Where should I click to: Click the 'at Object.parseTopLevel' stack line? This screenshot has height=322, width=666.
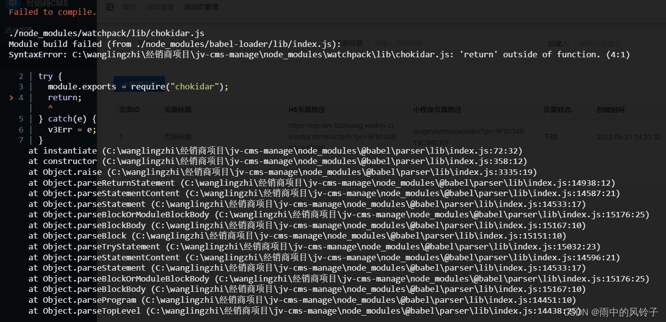pyautogui.click(x=305, y=311)
